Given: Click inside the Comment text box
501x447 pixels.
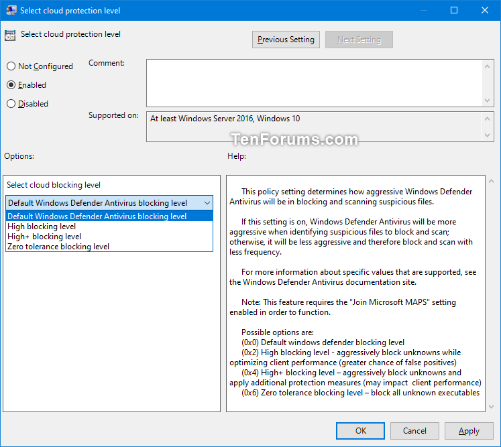Looking at the screenshot, I should click(314, 83).
